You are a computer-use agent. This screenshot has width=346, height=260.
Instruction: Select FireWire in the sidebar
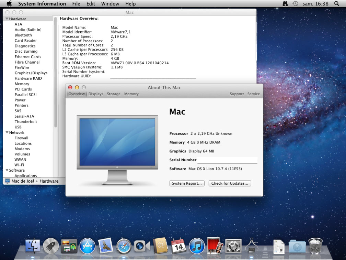click(22, 68)
